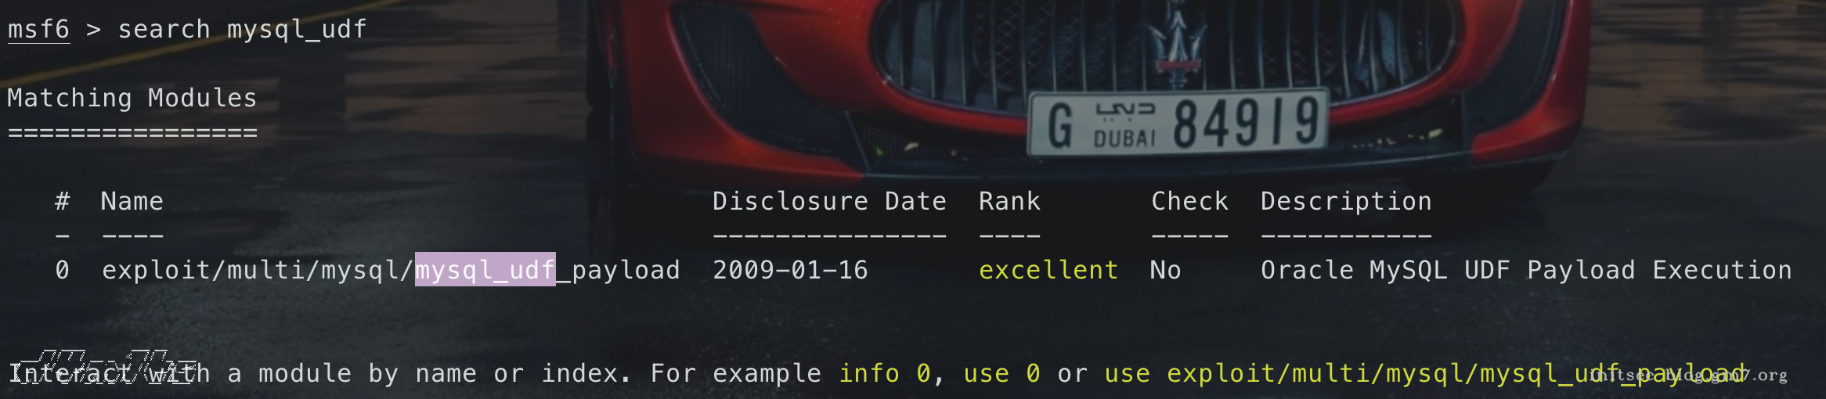Click the disclosure date 2009-01-16
1826x399 pixels.
pyautogui.click(x=790, y=270)
